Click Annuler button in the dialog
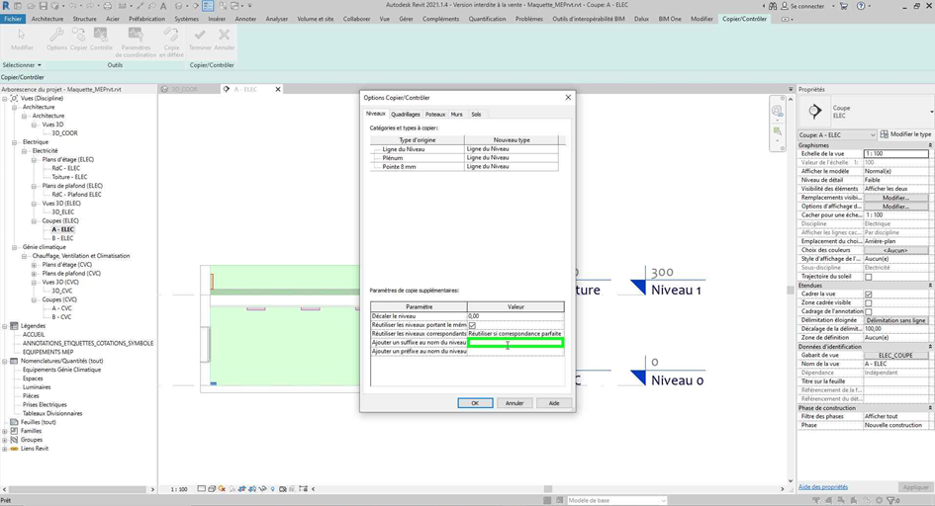This screenshot has width=935, height=506. click(514, 403)
